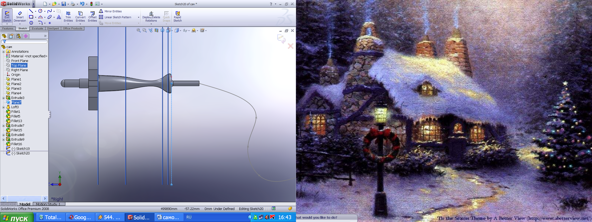Expand the Loft3 tree node
This screenshot has width=592, height=222.
pos(3,107)
